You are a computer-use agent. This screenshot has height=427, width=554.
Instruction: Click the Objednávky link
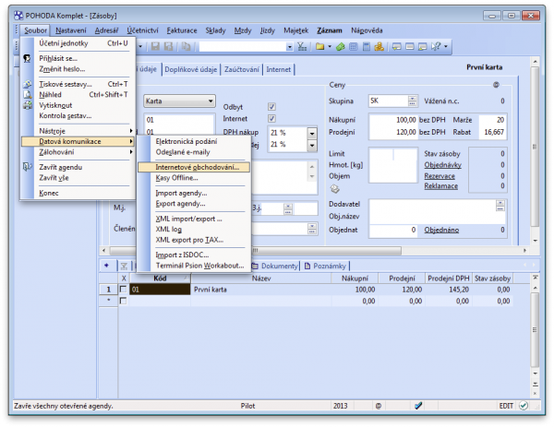pyautogui.click(x=442, y=165)
